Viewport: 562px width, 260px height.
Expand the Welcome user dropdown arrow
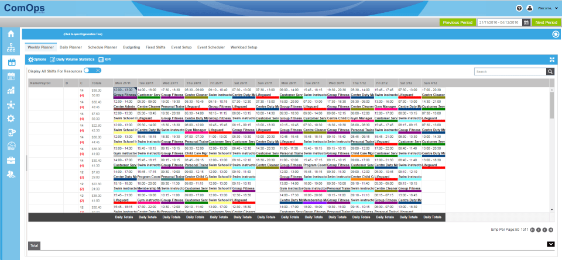pos(557,9)
